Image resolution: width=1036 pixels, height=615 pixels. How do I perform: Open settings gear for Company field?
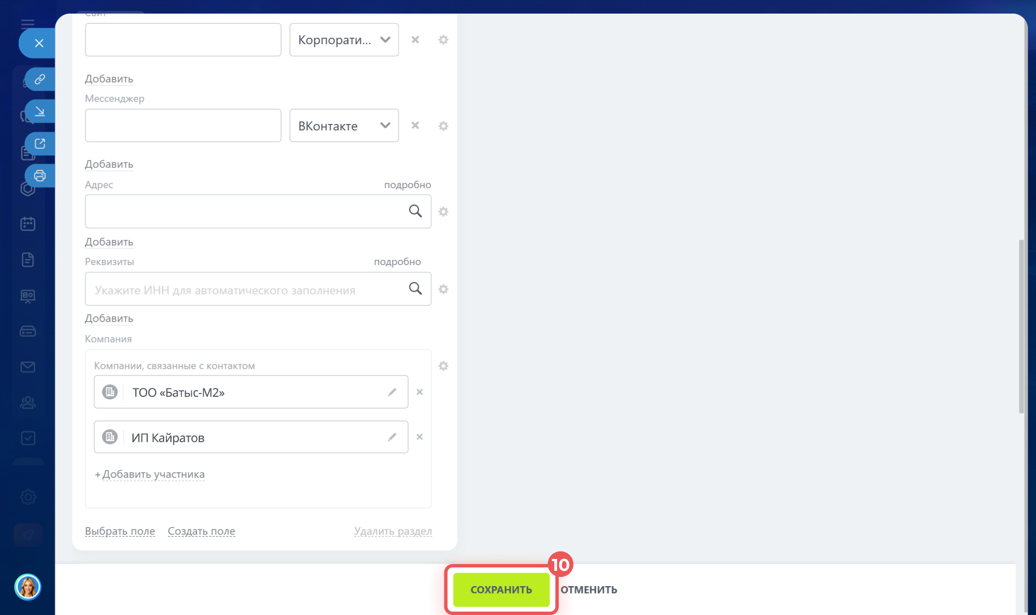pyautogui.click(x=443, y=366)
